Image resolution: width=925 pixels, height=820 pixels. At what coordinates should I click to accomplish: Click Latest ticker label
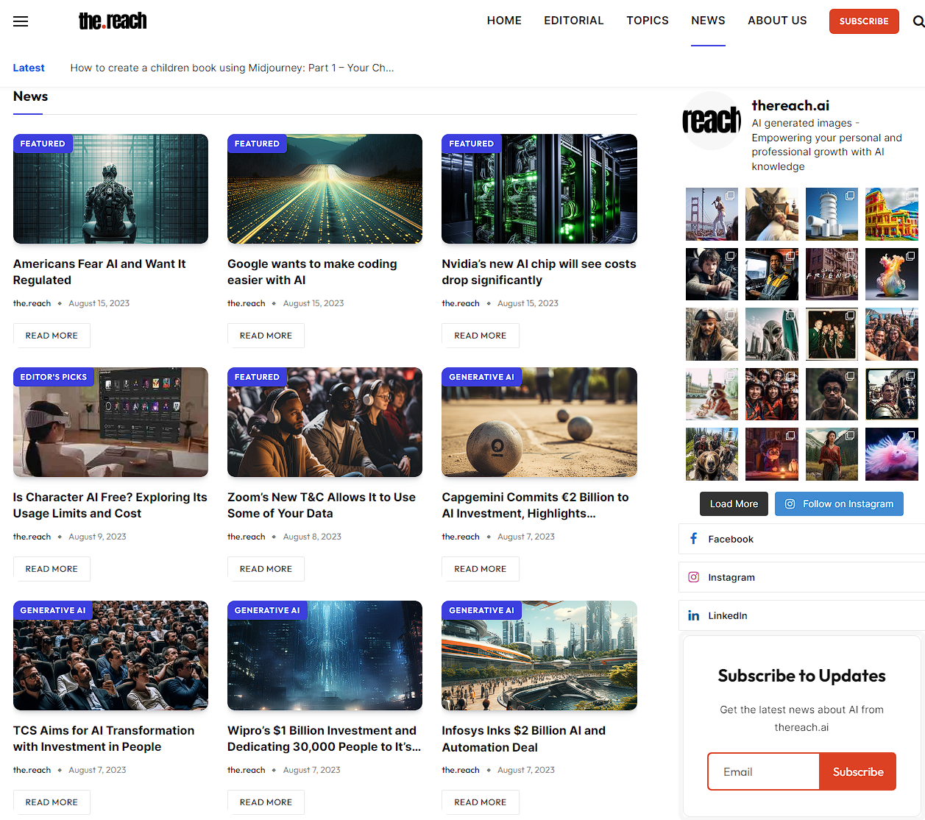tap(29, 68)
